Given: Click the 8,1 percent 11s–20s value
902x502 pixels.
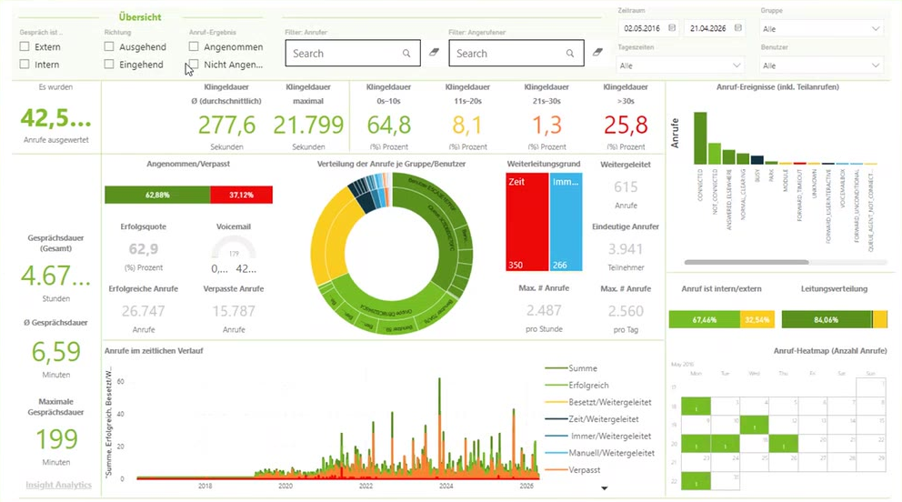Looking at the screenshot, I should [x=467, y=125].
